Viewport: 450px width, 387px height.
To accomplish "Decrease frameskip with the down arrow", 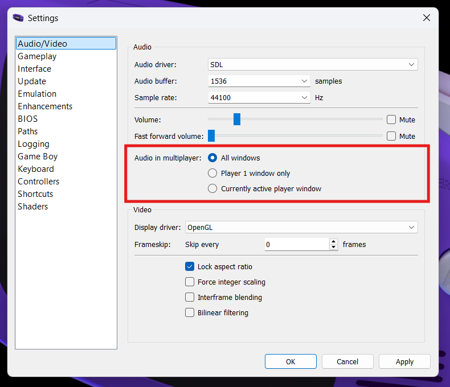I will coord(333,248).
